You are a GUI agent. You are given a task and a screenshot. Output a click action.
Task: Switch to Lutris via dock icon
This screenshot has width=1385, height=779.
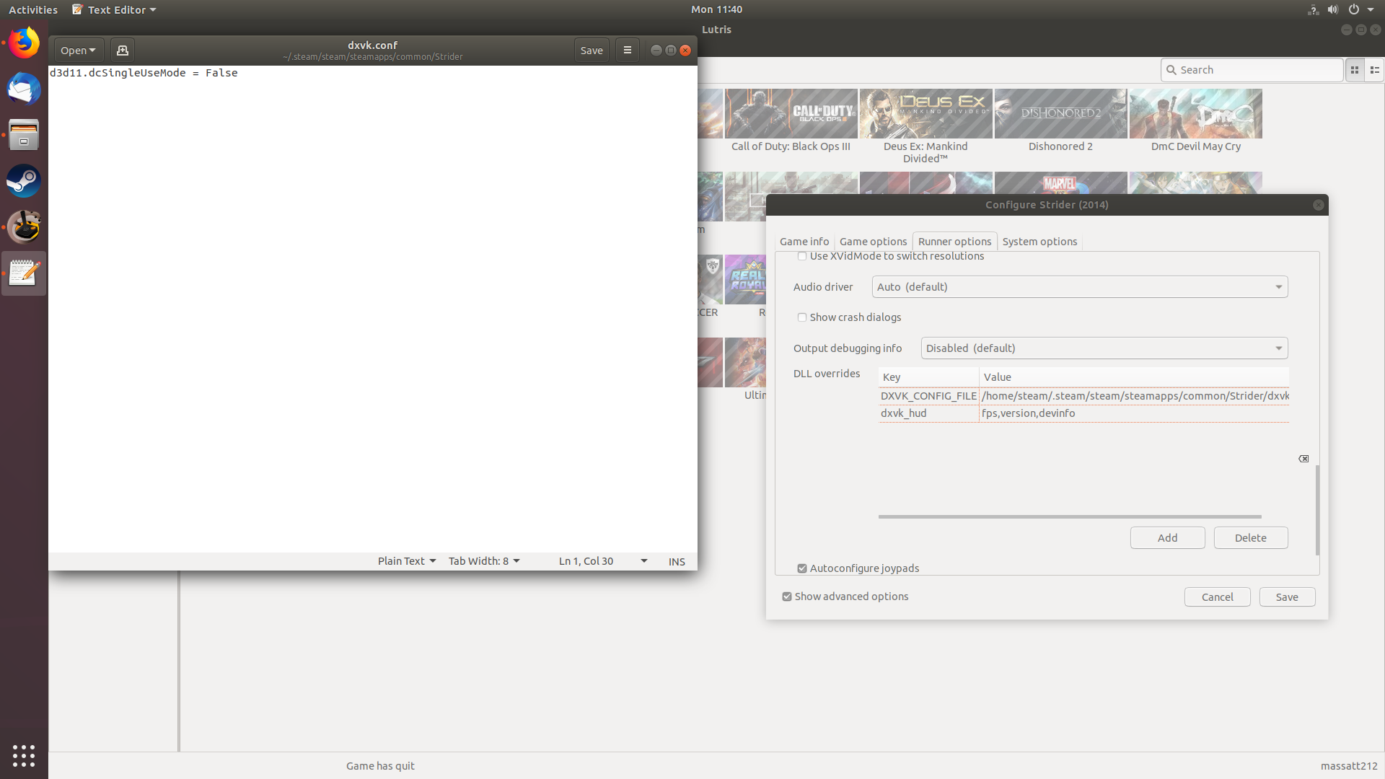pyautogui.click(x=24, y=227)
